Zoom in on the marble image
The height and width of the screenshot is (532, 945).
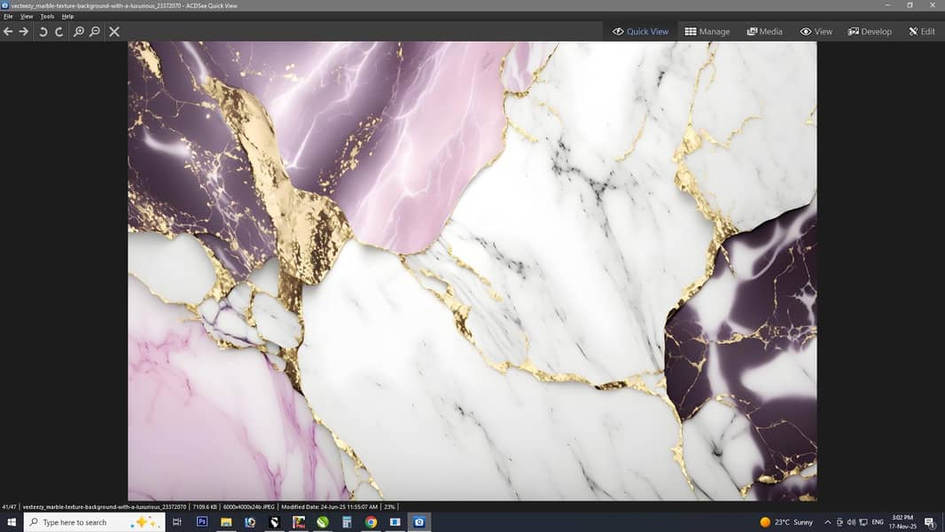(x=78, y=31)
